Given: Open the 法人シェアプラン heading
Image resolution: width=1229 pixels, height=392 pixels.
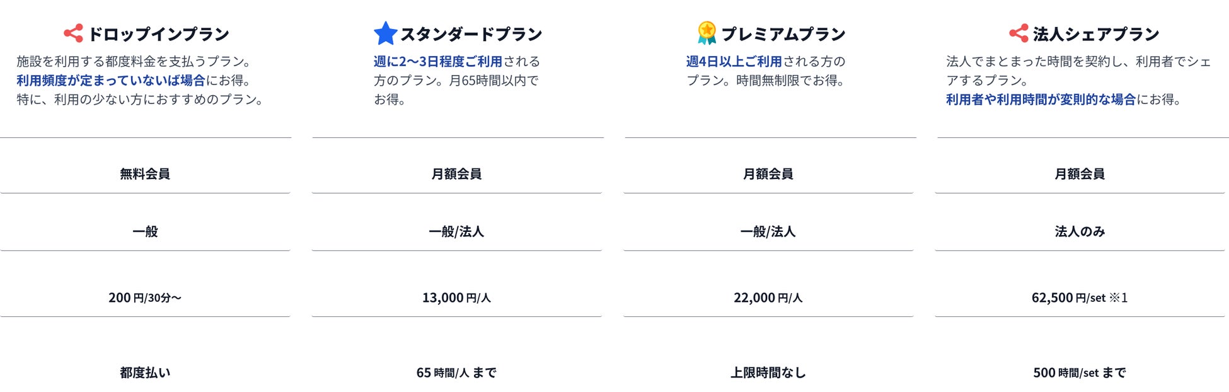Looking at the screenshot, I should tap(1096, 34).
